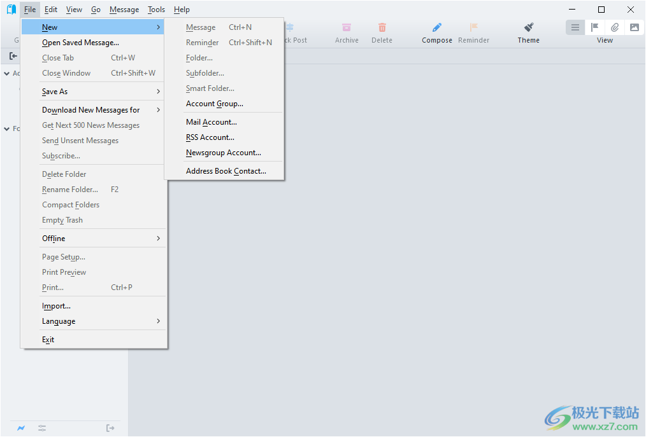Screen dimensions: 646x437
Task: Click the collapse sidebar arrow icon
Action: (13, 56)
